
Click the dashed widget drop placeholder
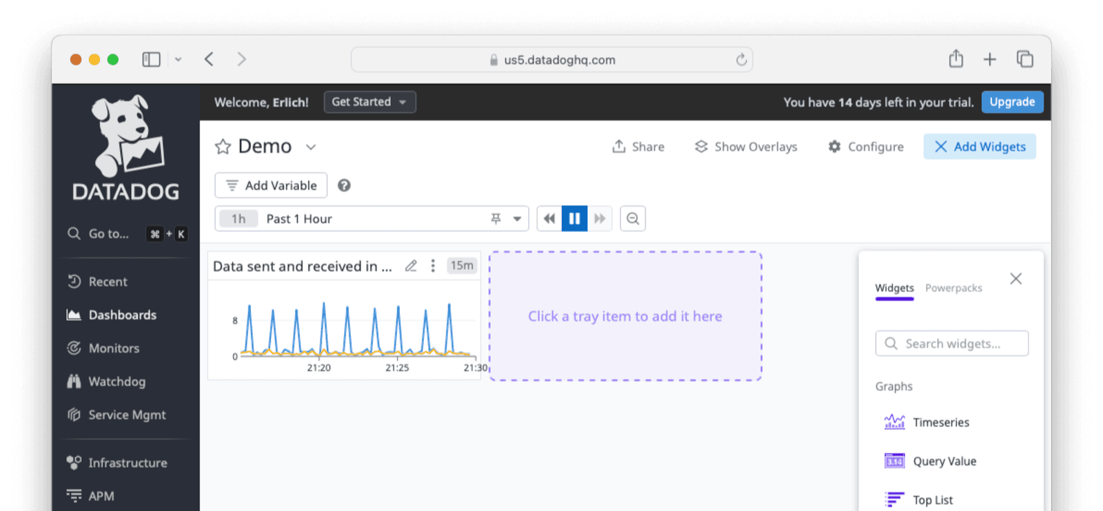pos(625,316)
